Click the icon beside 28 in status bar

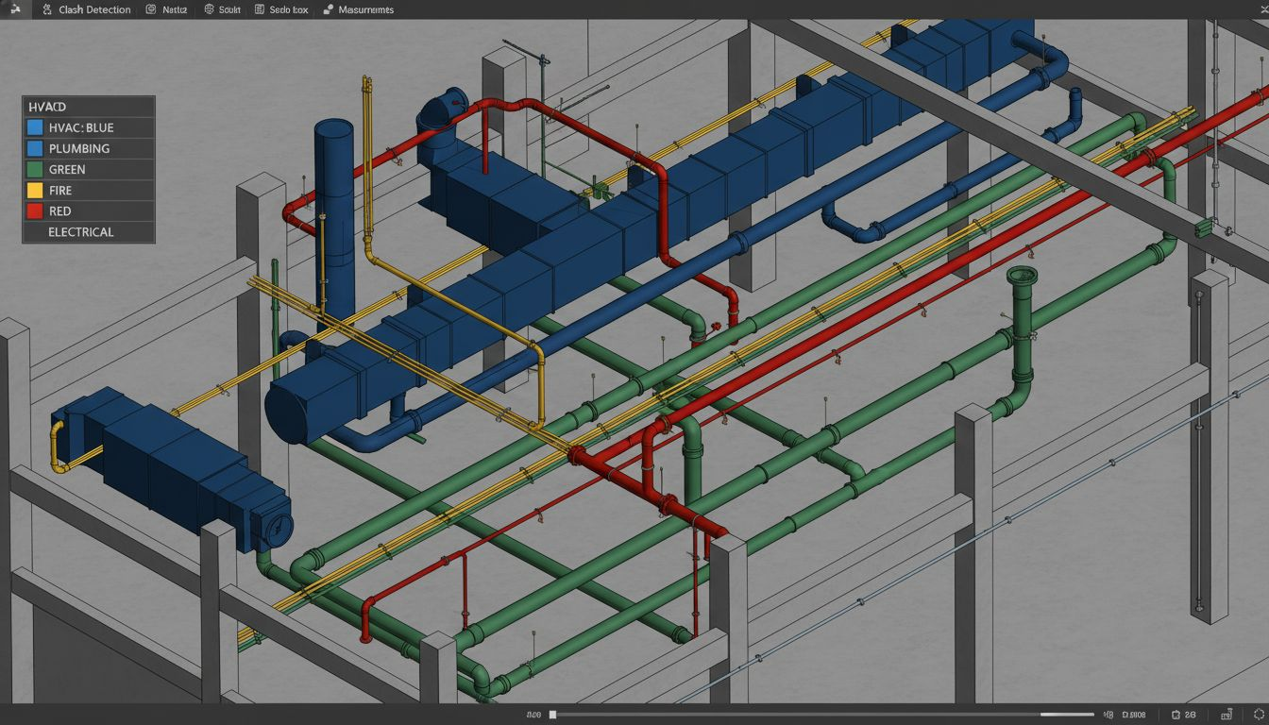(1176, 715)
